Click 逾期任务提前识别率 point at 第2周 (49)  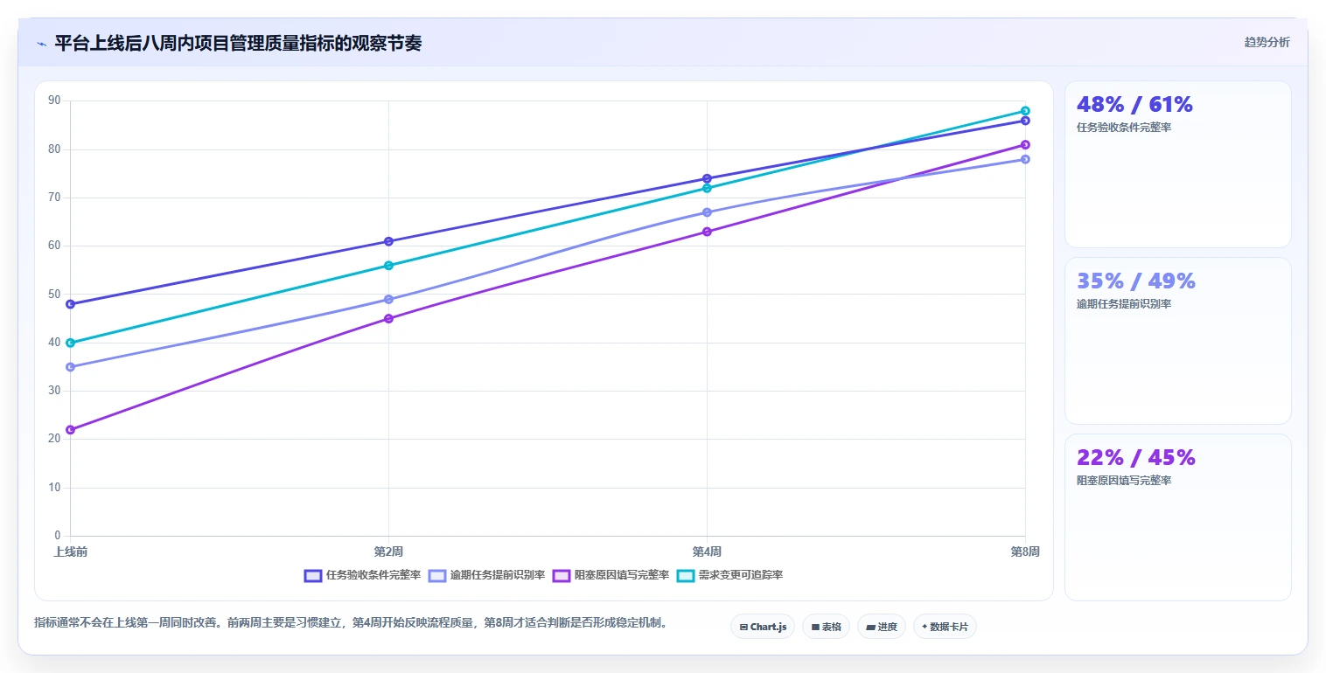point(388,299)
